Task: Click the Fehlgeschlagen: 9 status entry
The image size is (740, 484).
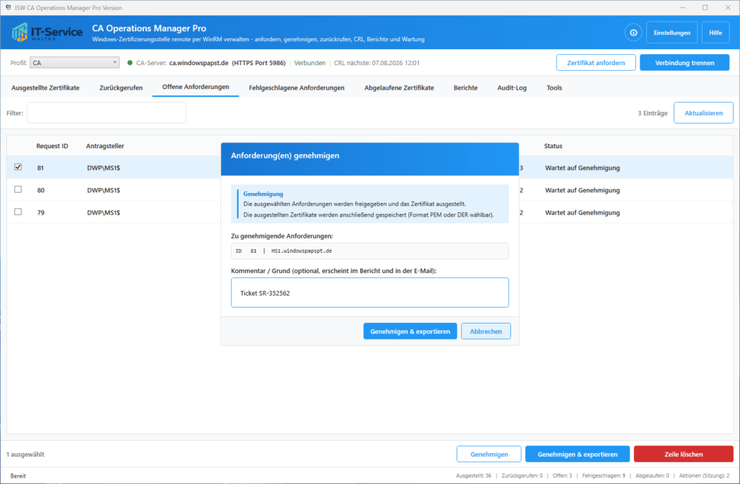Action: coord(603,475)
